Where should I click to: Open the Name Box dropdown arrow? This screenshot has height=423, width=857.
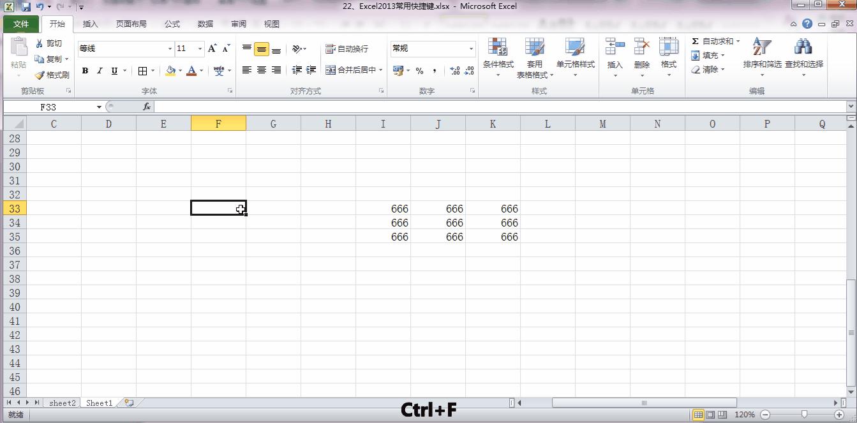coord(99,107)
